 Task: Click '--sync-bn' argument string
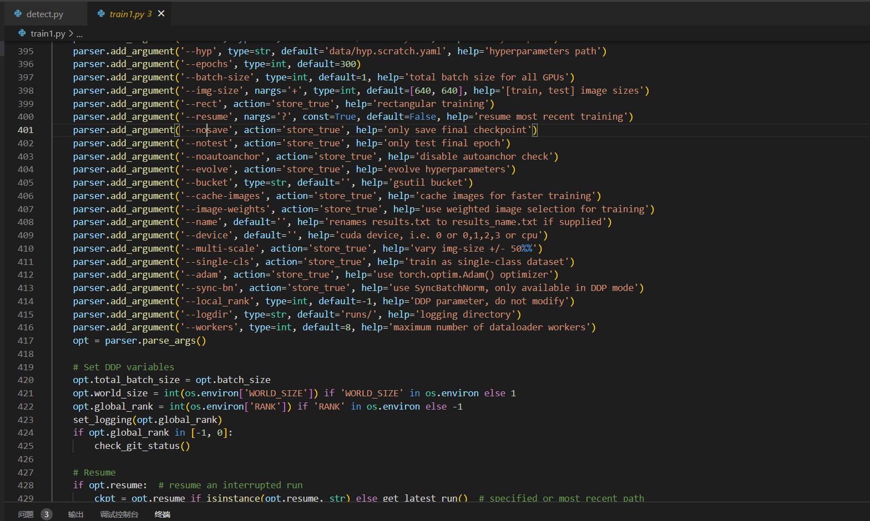tap(209, 288)
